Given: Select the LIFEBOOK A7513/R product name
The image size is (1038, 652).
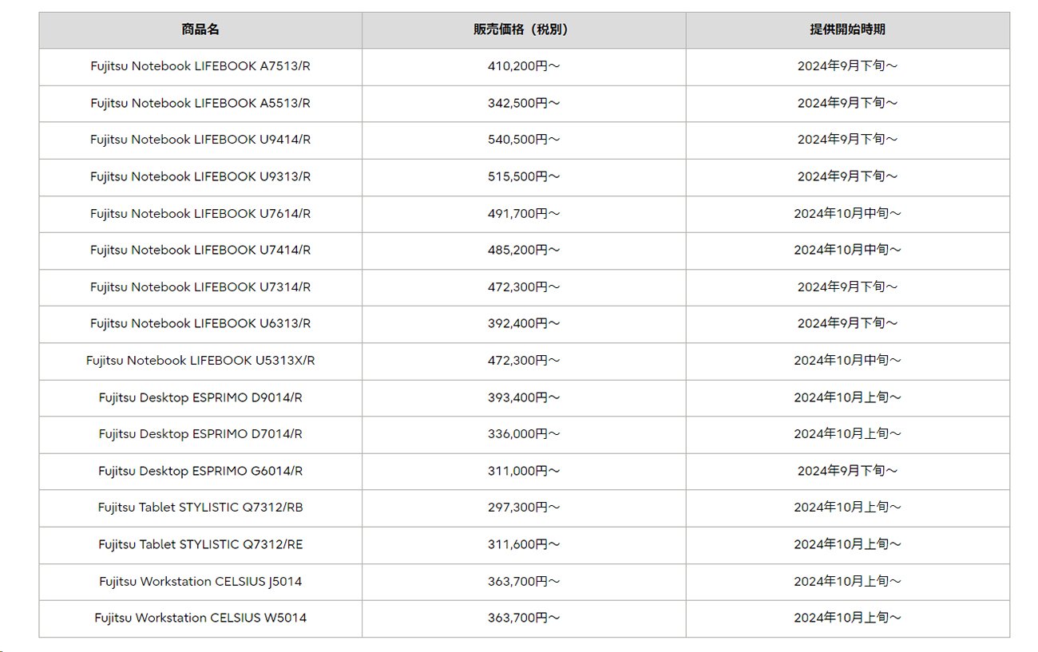Looking at the screenshot, I should click(x=200, y=66).
